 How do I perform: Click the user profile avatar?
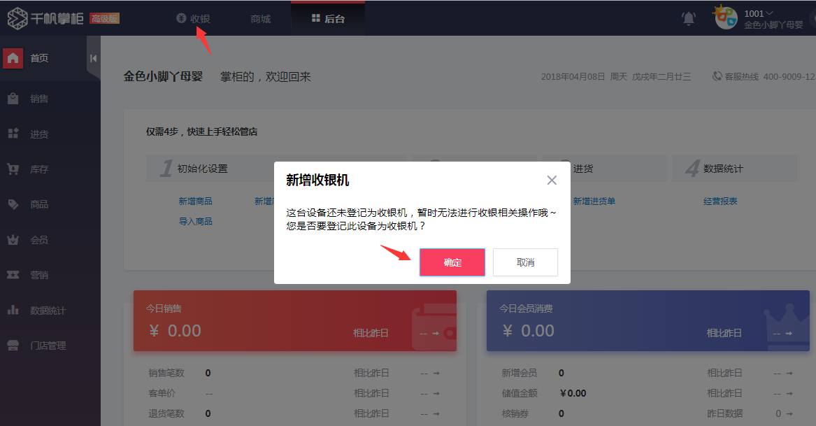(725, 17)
